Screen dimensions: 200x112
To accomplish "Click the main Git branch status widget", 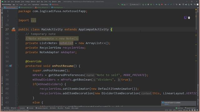I will pos(186,110).
